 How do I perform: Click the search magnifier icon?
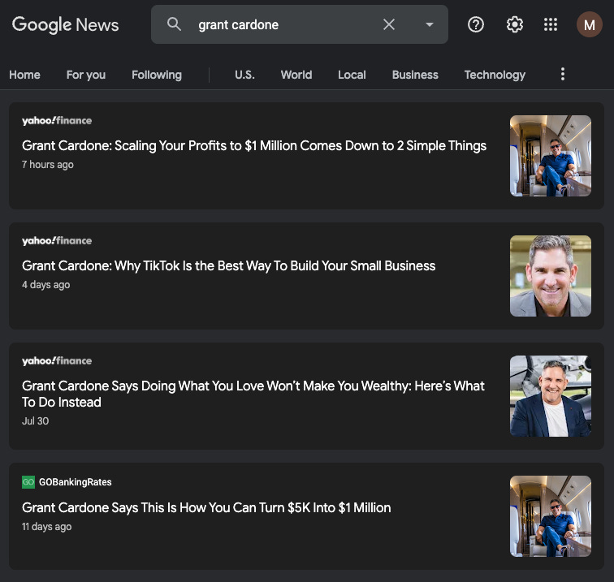click(x=174, y=24)
